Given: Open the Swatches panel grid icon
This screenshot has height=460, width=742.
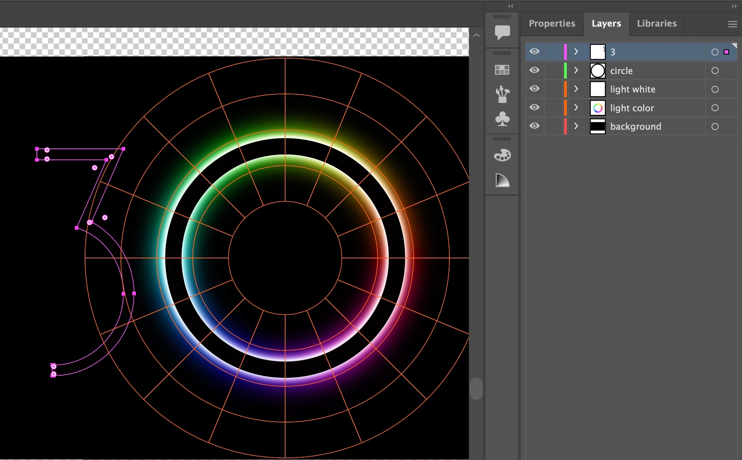Looking at the screenshot, I should (x=502, y=70).
